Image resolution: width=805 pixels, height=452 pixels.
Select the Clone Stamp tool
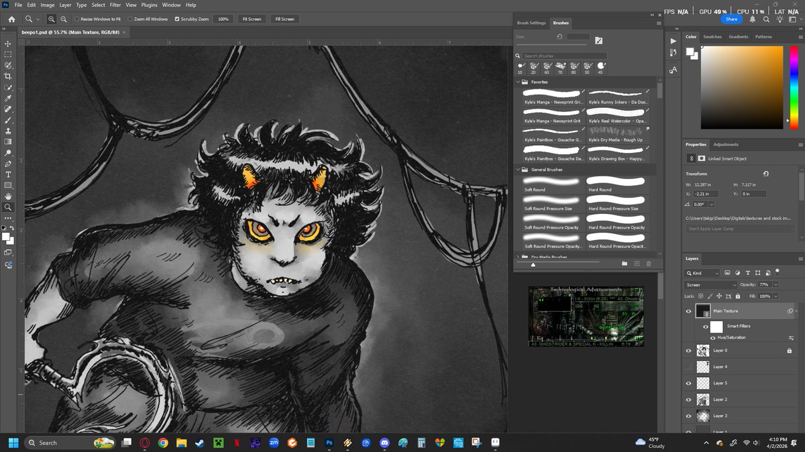click(x=8, y=131)
